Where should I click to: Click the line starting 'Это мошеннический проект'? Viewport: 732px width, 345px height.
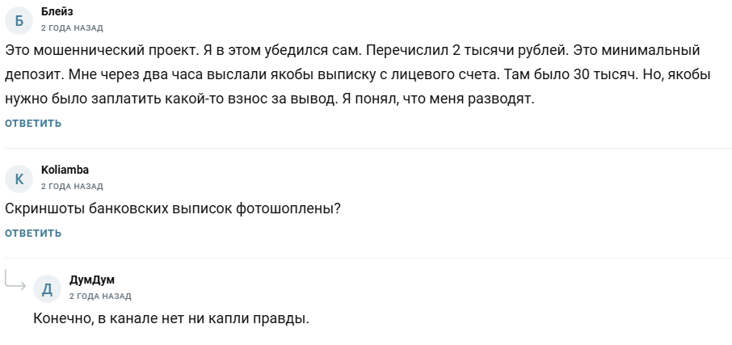pos(351,50)
